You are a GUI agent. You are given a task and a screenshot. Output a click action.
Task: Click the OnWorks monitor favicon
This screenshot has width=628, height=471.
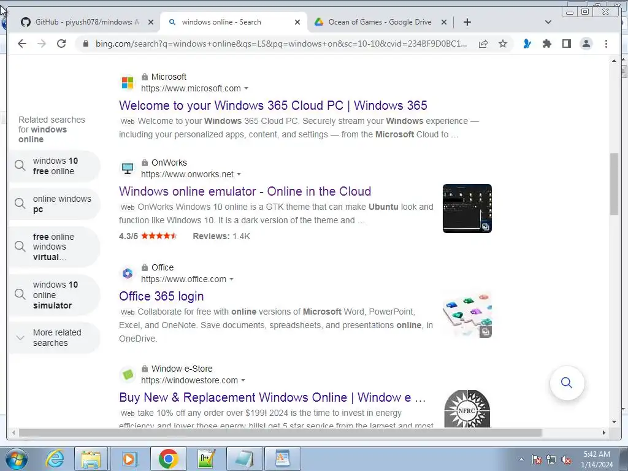click(128, 169)
